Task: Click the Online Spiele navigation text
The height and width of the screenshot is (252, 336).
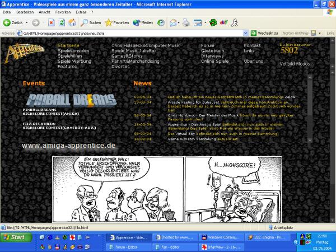Action: point(214,61)
